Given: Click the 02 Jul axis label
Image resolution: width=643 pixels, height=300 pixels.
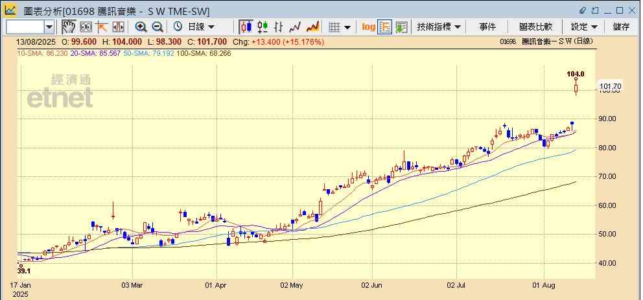Looking at the screenshot, I should click(457, 285).
